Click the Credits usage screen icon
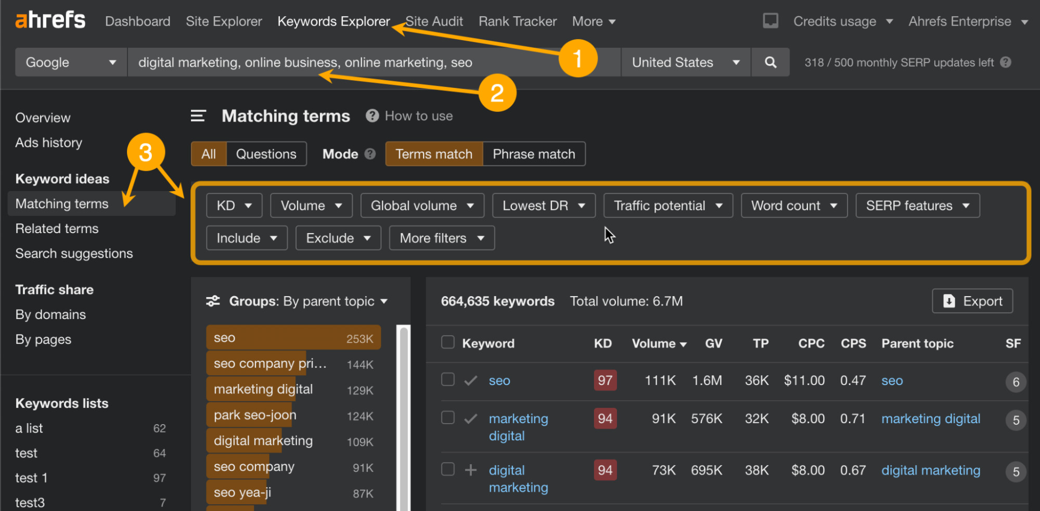Screen dimensions: 1040x511 pyautogui.click(x=770, y=21)
